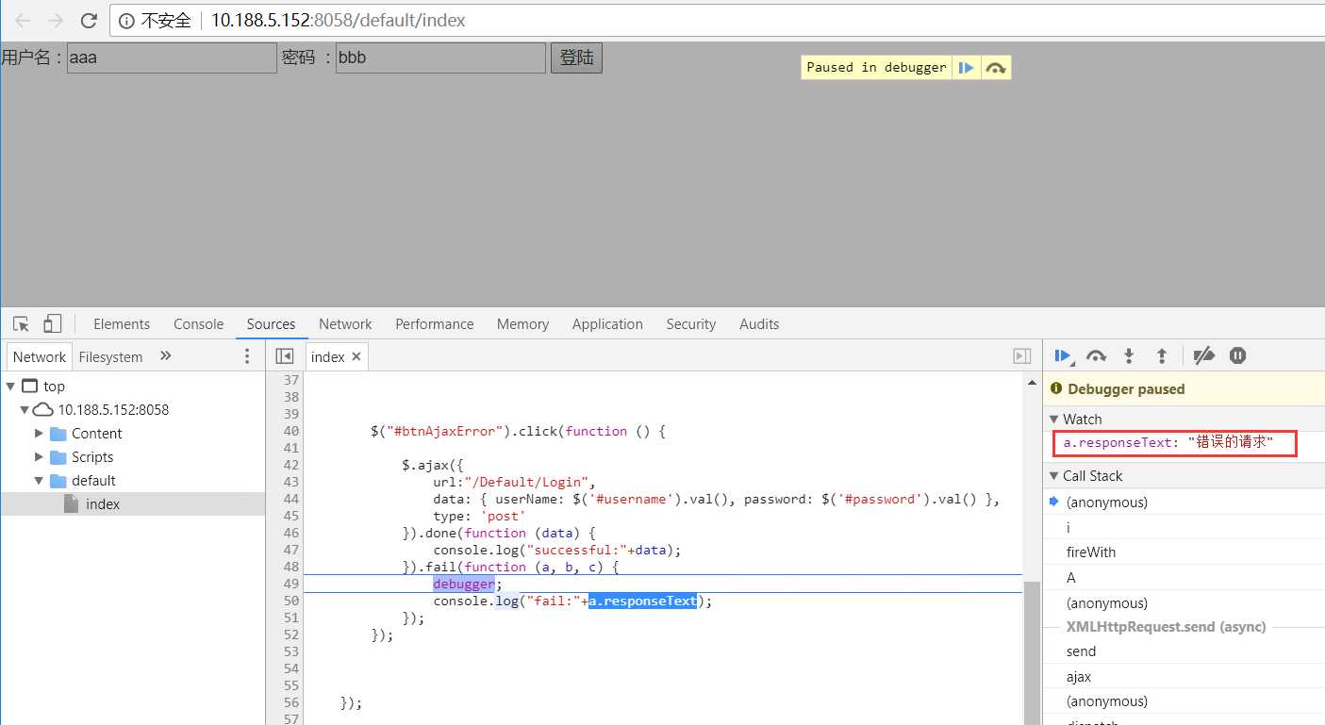The height and width of the screenshot is (725, 1325).
Task: Reload the page with refresh icon
Action: coord(89,20)
